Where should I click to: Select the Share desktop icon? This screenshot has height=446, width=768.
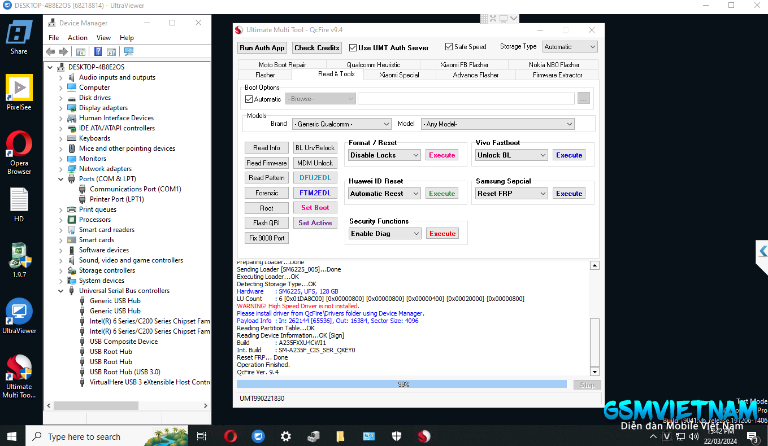(19, 37)
